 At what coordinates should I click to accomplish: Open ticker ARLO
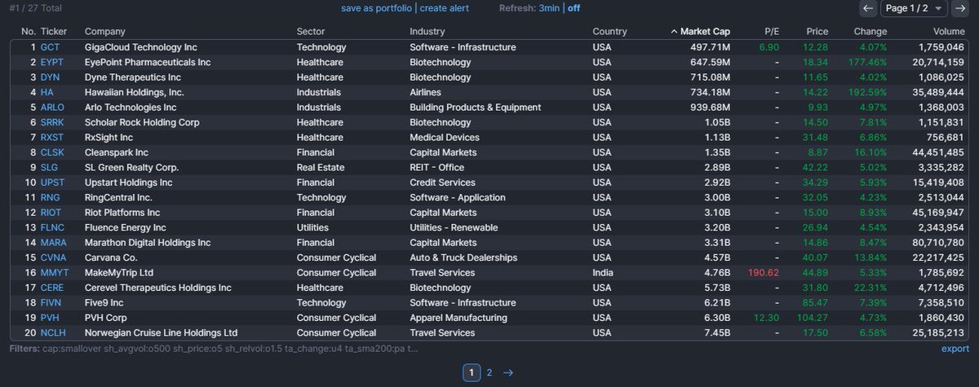pos(53,108)
